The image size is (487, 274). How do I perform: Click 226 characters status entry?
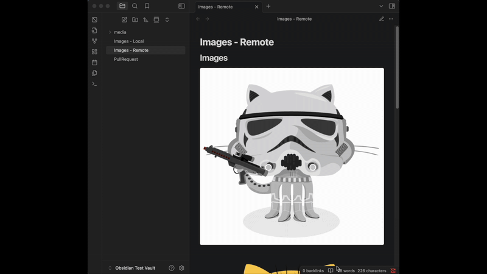372,270
